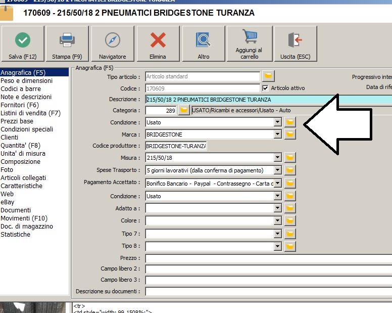Open folder icon beside Tipo 7
The height and width of the screenshot is (313, 392).
tap(290, 234)
